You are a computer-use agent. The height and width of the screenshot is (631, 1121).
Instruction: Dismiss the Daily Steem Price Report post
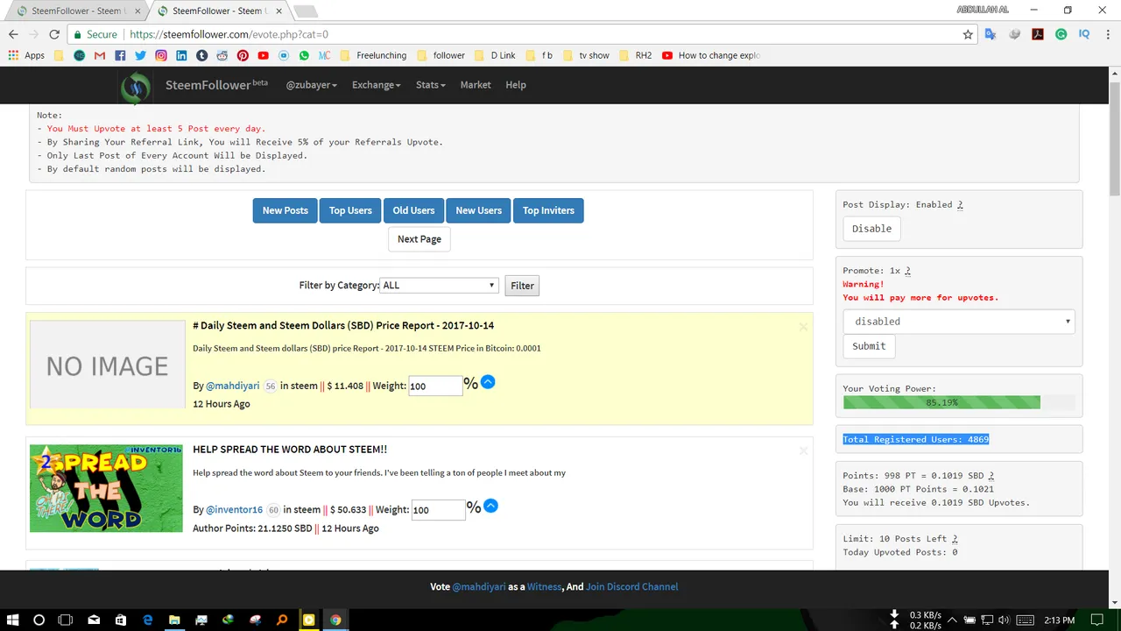(802, 327)
